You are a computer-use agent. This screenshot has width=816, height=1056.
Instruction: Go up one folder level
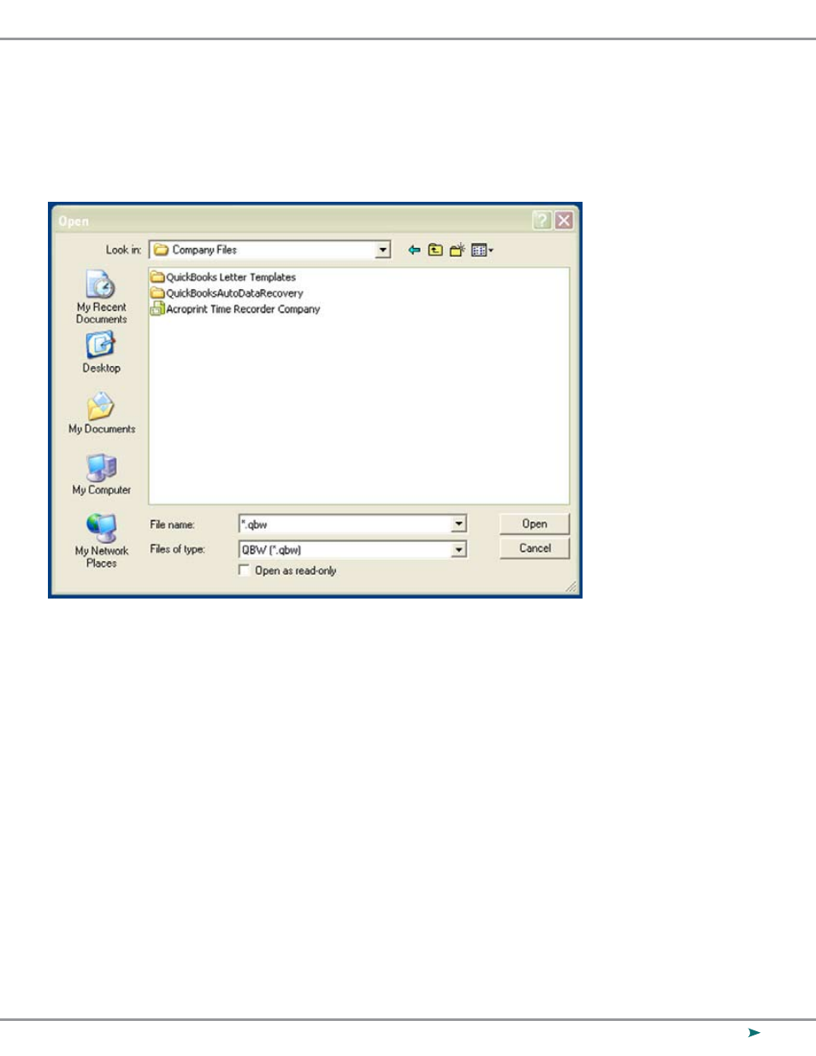(x=435, y=251)
